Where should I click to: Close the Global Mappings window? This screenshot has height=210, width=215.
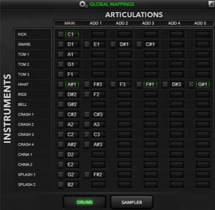coord(211,4)
